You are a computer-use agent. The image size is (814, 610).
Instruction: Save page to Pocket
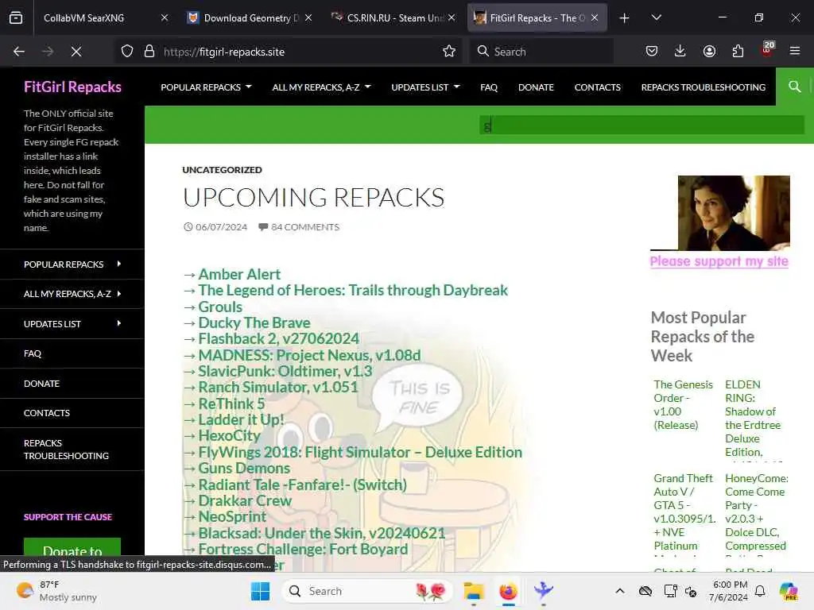point(652,51)
